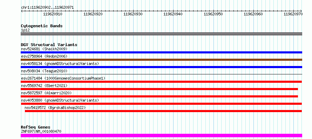Select the thin black nsv508034 variant line
The width and height of the screenshot is (312, 139).
click(161, 74)
